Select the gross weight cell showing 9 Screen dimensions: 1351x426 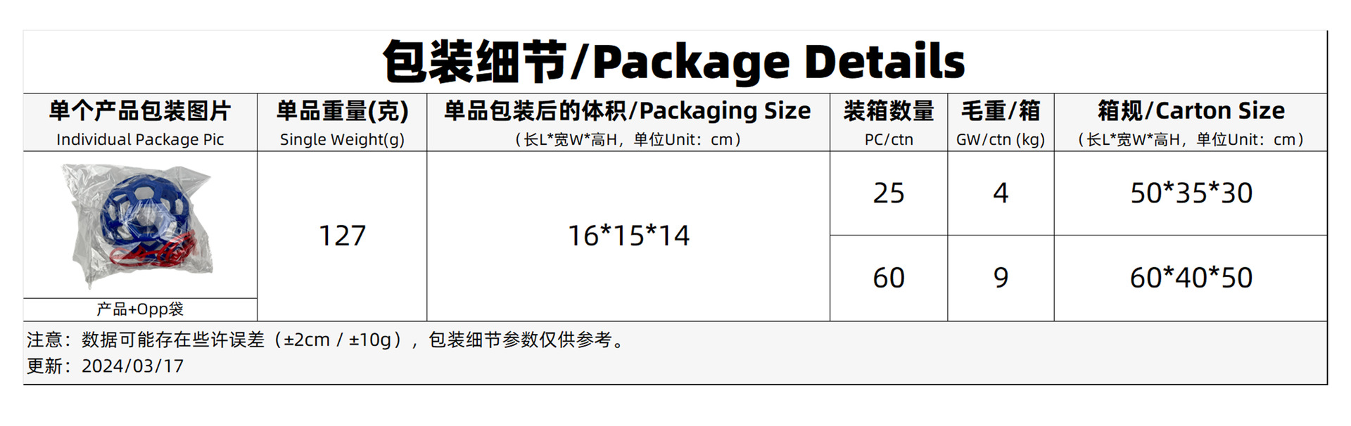(1001, 278)
